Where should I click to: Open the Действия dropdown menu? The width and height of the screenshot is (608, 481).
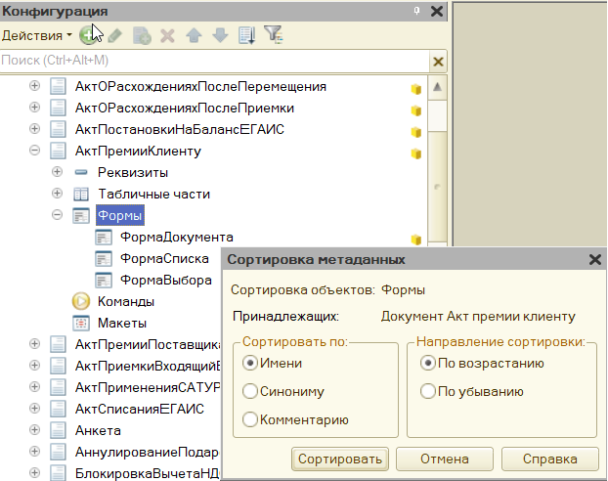coord(37,36)
